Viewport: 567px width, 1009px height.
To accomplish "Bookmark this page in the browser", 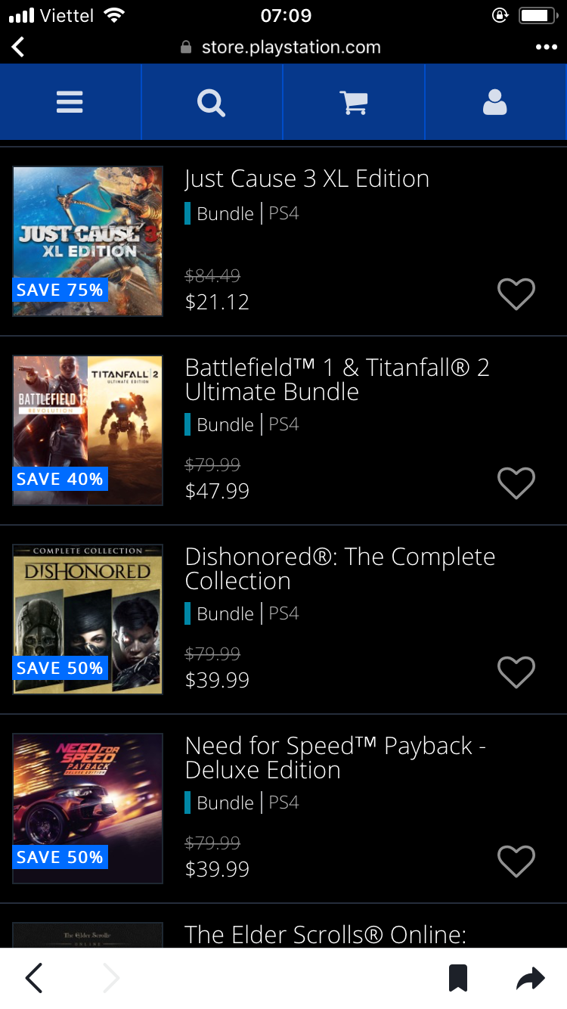I will (458, 978).
